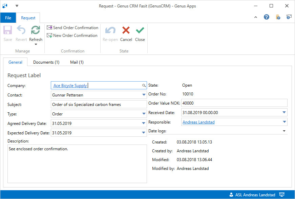Click the Subject input field
Image resolution: width=295 pixels, height=199 pixels.
tap(99, 105)
